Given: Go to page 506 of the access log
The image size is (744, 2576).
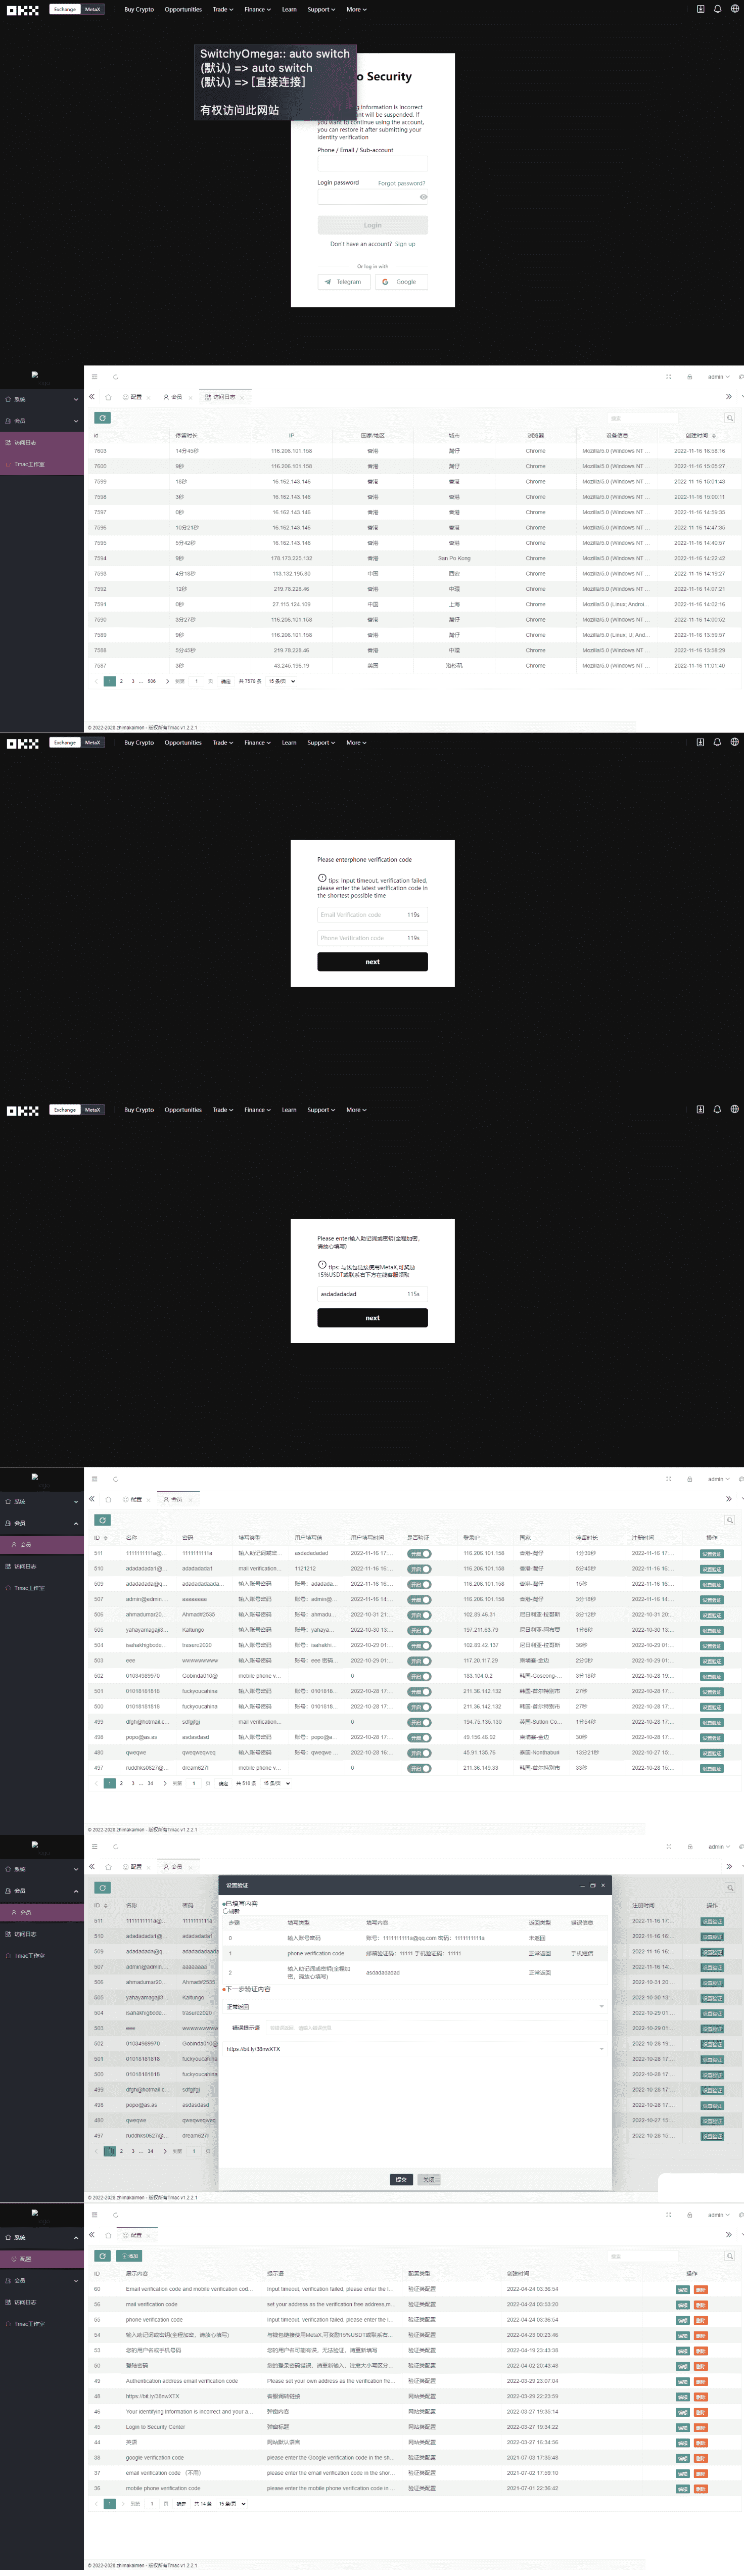Looking at the screenshot, I should pyautogui.click(x=151, y=681).
